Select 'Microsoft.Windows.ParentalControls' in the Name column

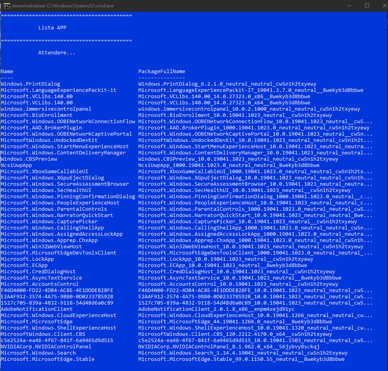[x=54, y=209]
